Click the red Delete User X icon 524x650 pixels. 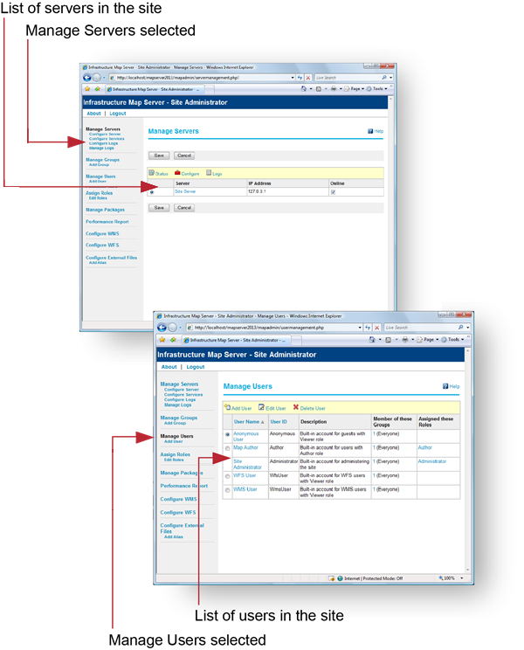coord(296,407)
